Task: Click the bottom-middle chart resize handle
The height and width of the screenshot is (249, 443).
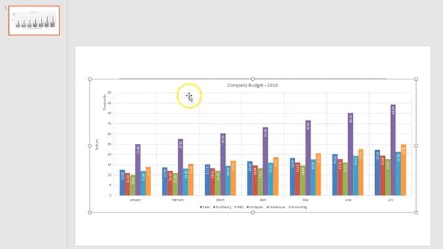Action: (253, 212)
